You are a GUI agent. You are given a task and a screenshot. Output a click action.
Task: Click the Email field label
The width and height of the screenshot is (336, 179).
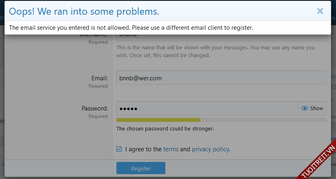tap(100, 78)
